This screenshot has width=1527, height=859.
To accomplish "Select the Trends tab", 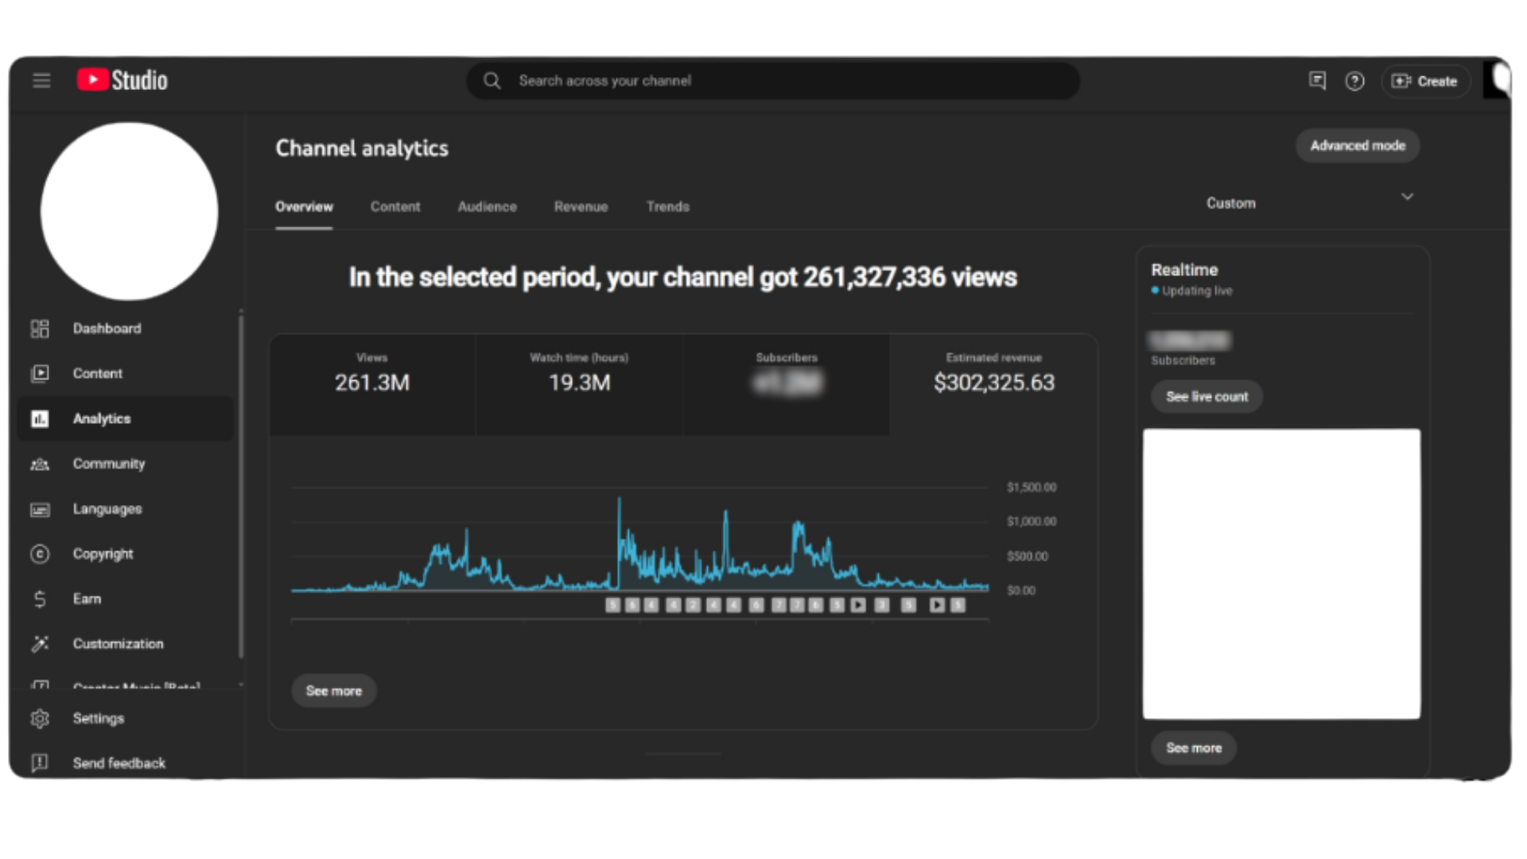I will coord(667,207).
